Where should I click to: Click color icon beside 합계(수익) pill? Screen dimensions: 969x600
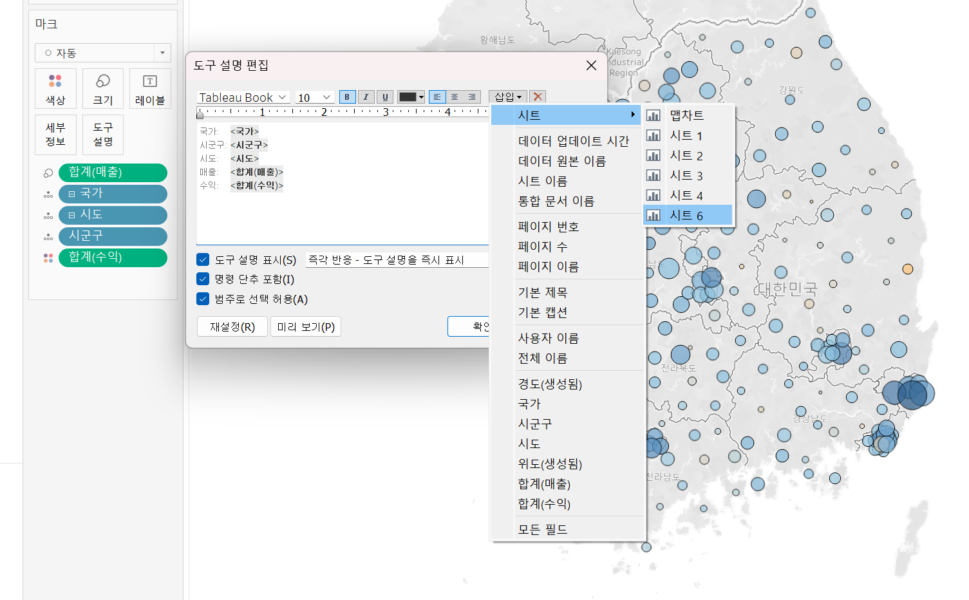coord(48,258)
